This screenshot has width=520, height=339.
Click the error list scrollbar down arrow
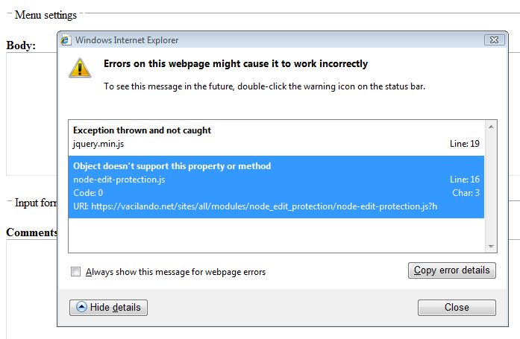click(x=491, y=247)
